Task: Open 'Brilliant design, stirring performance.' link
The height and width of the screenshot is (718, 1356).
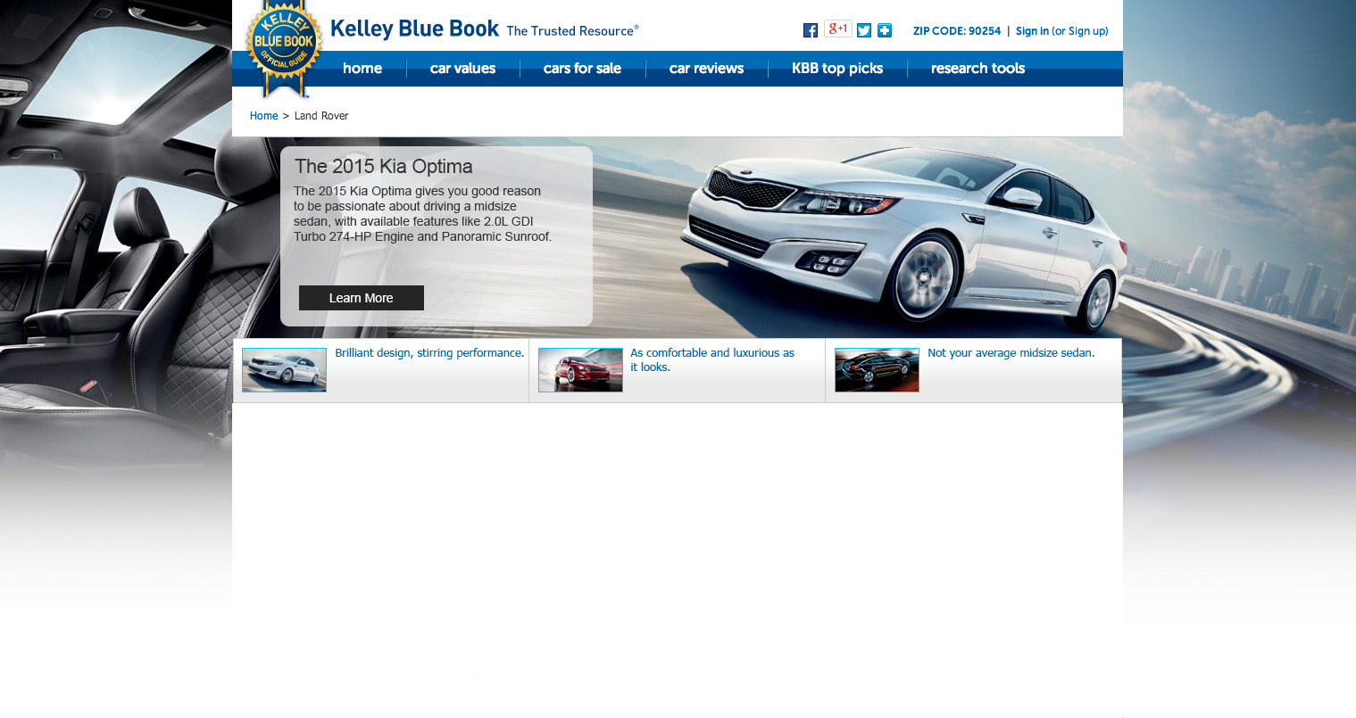Action: click(429, 353)
